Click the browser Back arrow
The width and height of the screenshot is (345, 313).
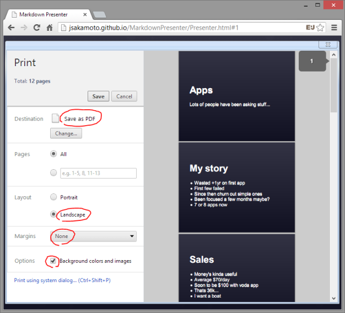coord(11,27)
